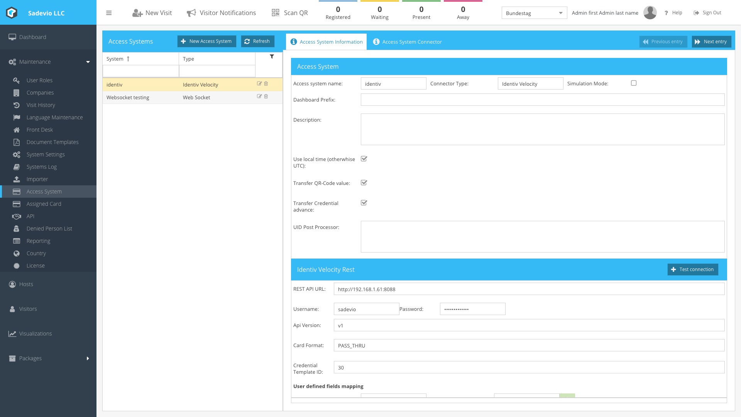Open the Bundestag location dropdown
The image size is (741, 417).
tap(534, 13)
